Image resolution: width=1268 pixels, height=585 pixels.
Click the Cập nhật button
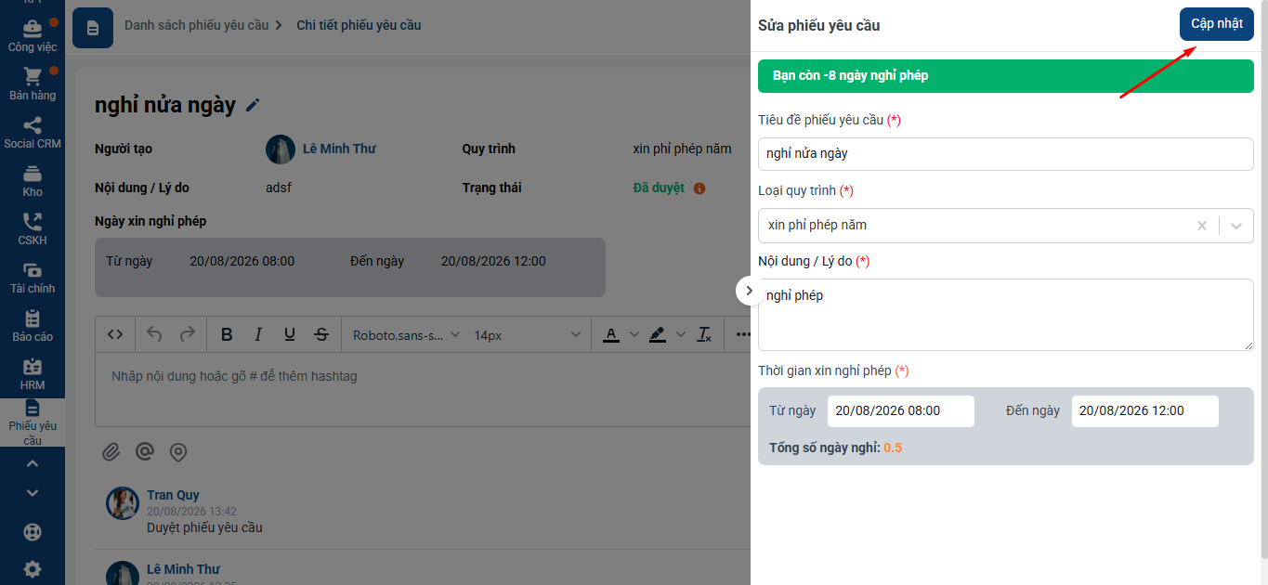pyautogui.click(x=1217, y=24)
